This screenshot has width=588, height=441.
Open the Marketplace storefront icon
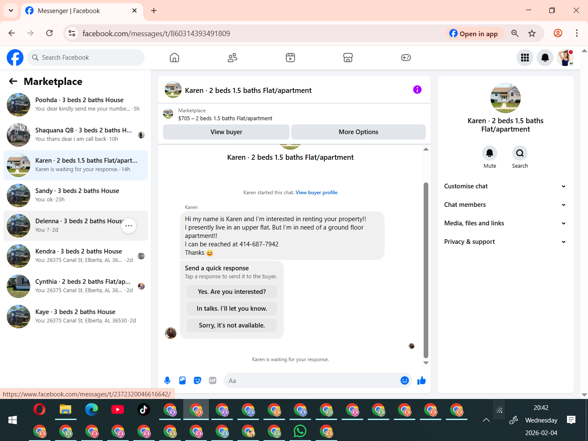[x=348, y=58]
